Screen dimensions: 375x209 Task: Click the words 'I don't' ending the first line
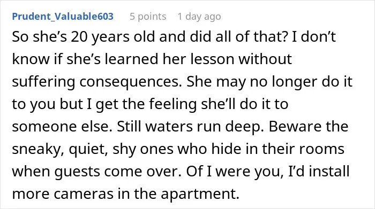point(314,36)
